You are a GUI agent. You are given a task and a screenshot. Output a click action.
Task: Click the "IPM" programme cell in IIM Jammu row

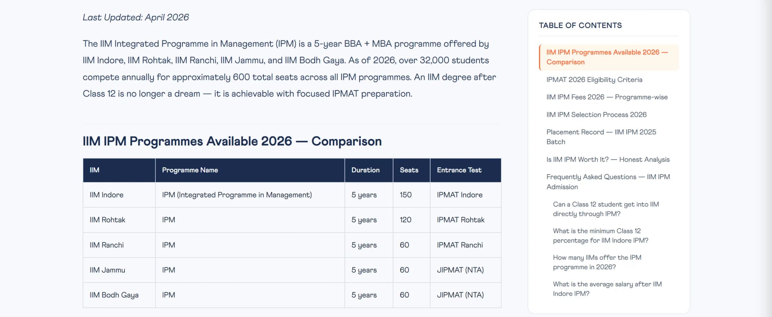pyautogui.click(x=250, y=270)
